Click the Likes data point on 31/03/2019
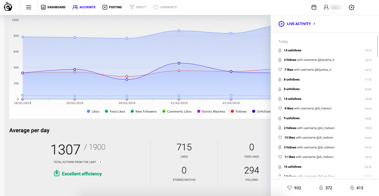The width and height of the screenshot is (379, 196). click(179, 31)
